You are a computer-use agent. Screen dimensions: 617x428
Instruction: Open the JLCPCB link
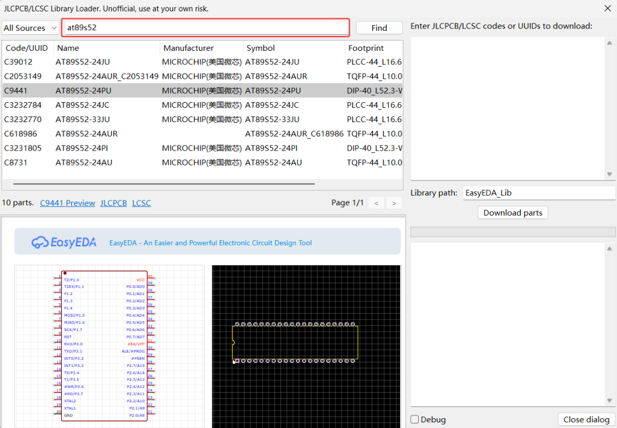113,203
